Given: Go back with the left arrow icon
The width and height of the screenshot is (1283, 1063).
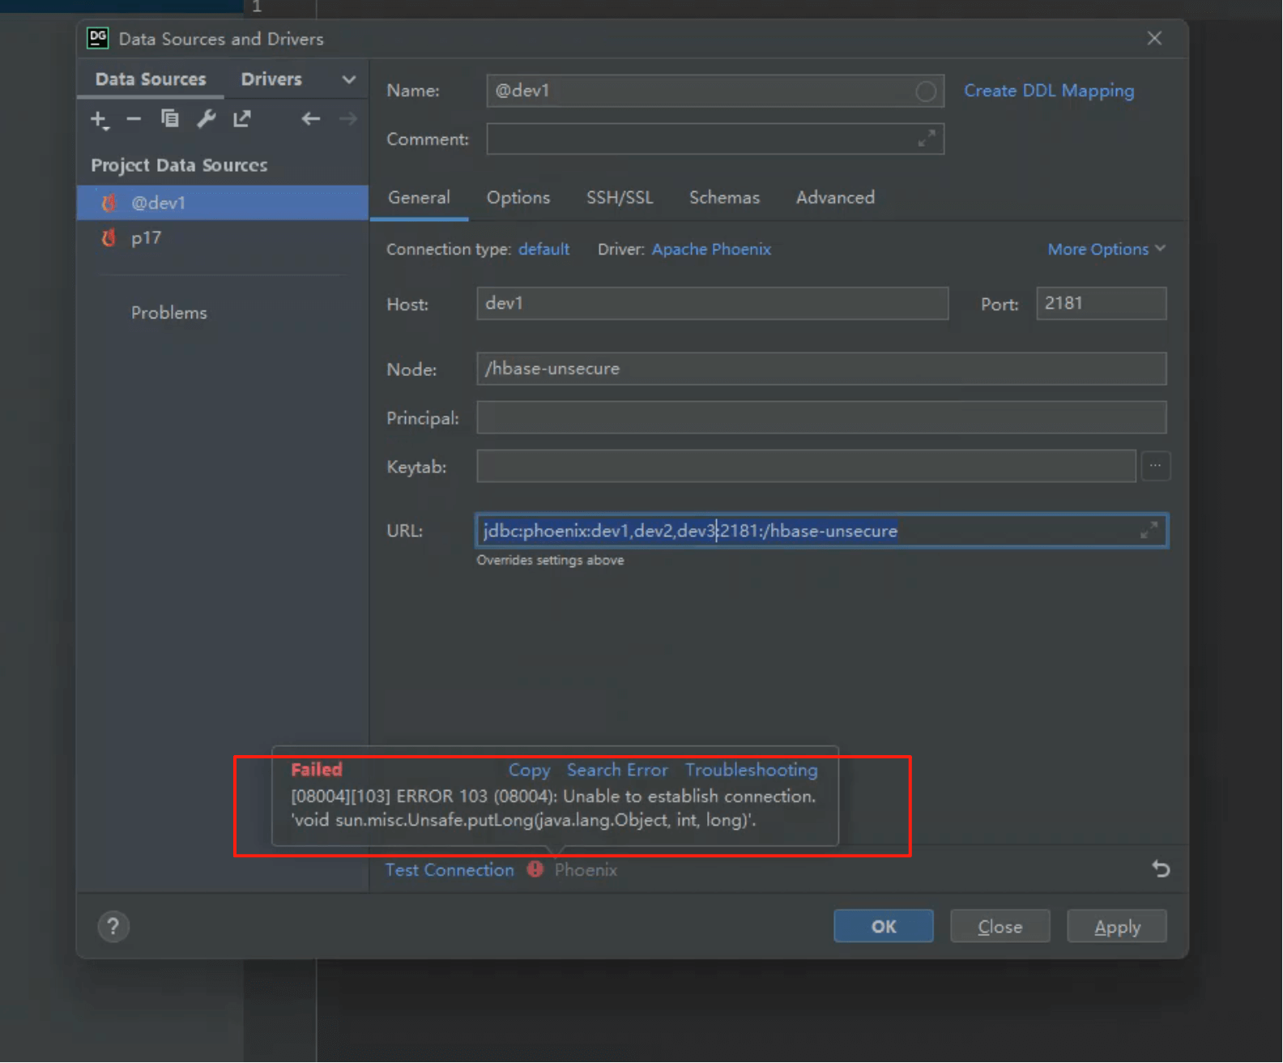Looking at the screenshot, I should tap(311, 119).
